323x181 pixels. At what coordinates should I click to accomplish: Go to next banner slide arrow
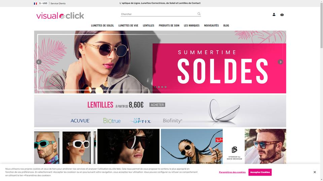(280, 62)
